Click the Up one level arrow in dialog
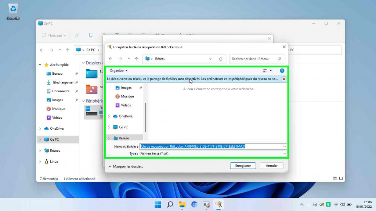 (x=137, y=59)
